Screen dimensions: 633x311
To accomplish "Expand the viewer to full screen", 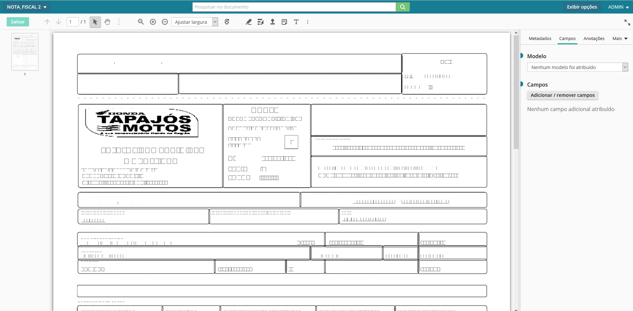I will point(627,22).
